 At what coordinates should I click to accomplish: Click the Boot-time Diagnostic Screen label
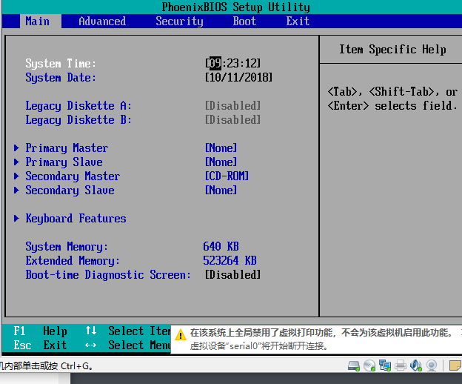click(x=108, y=275)
